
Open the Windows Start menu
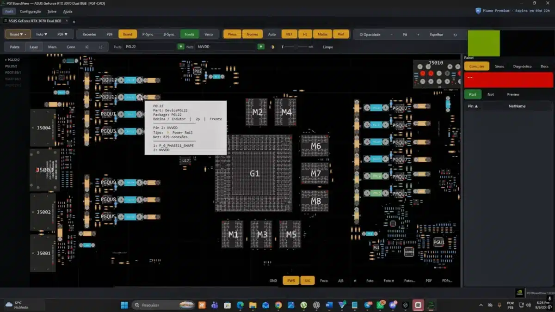[x=124, y=305]
